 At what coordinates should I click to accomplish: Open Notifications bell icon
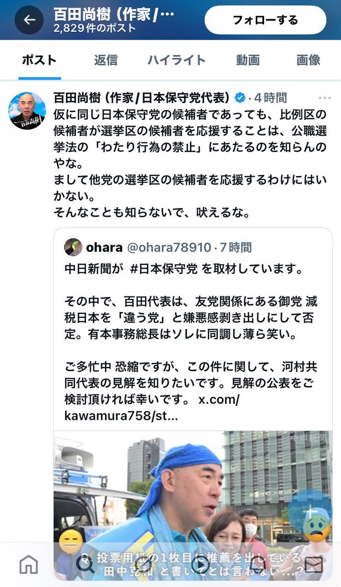pyautogui.click(x=257, y=564)
